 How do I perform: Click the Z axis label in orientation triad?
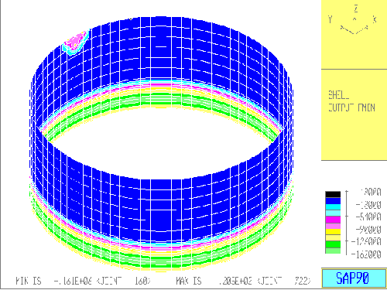click(x=356, y=9)
